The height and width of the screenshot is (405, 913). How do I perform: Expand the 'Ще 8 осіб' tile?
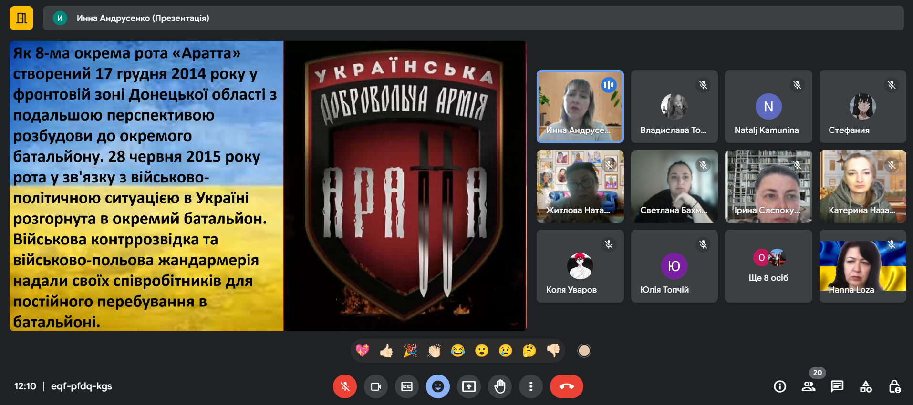click(768, 266)
